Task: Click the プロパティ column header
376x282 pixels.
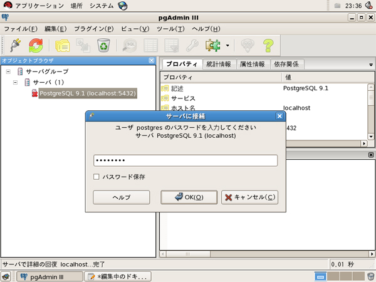Action: (x=221, y=77)
